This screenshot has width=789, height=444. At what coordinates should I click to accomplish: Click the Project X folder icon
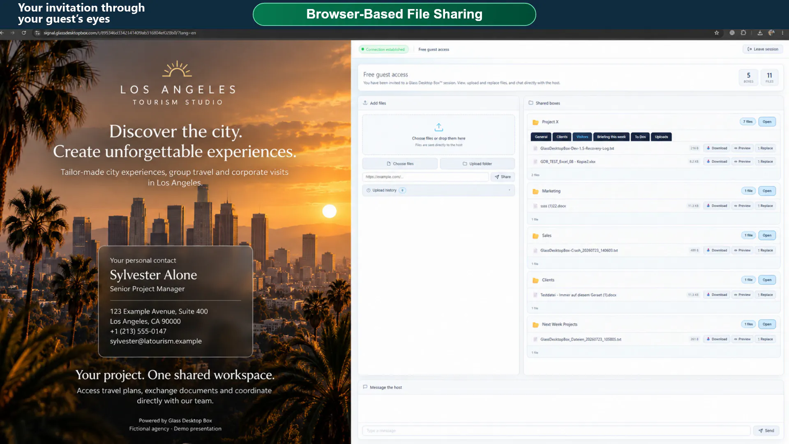[535, 122]
